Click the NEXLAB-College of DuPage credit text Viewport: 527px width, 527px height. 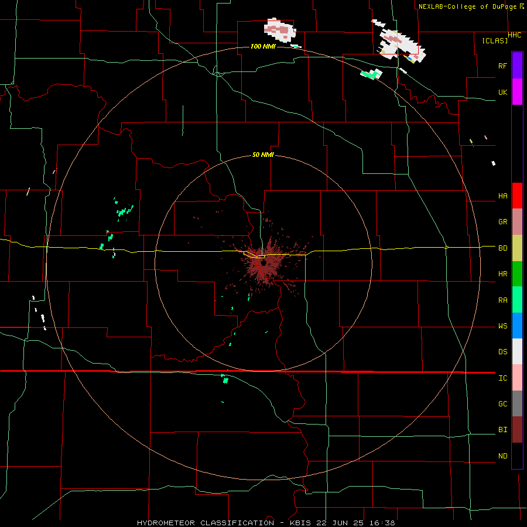click(471, 6)
